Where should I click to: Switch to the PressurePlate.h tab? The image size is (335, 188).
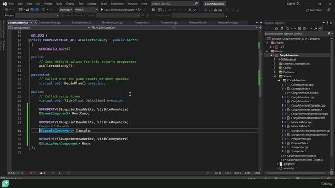click(x=198, y=23)
